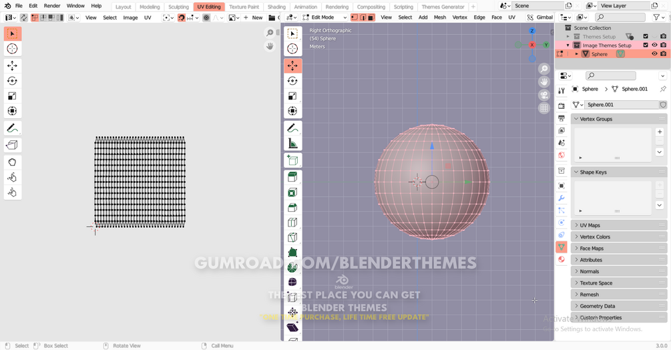Select the Extrude Region tool
Image resolution: width=671 pixels, height=350 pixels.
292,177
